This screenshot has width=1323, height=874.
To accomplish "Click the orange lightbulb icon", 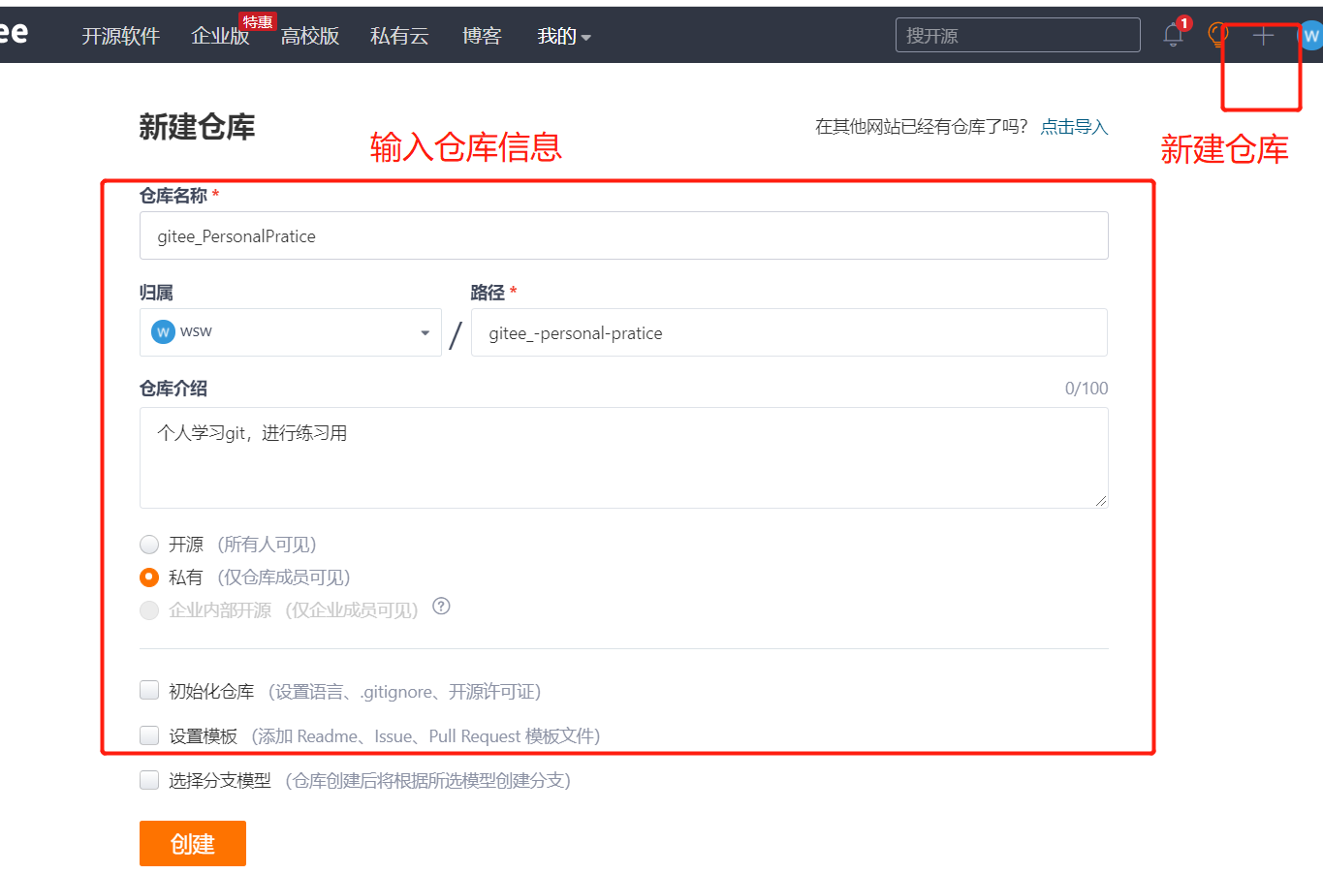I will coord(1217,35).
